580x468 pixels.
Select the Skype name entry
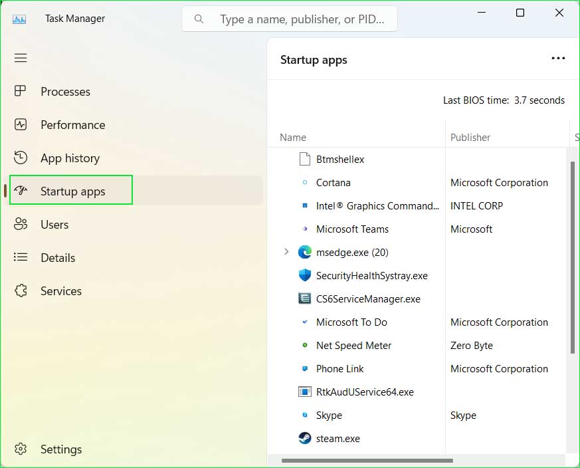(329, 415)
